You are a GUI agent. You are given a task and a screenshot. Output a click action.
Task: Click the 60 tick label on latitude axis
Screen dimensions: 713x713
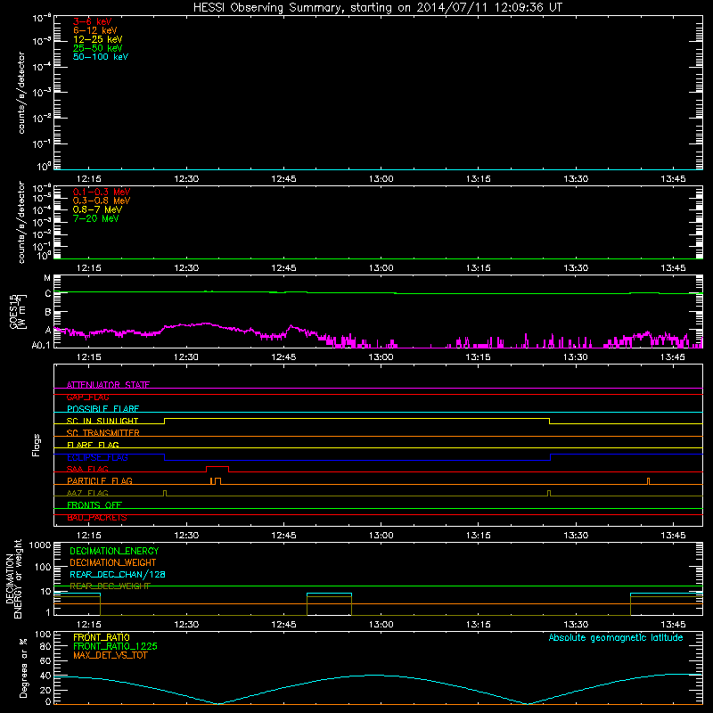point(45,660)
